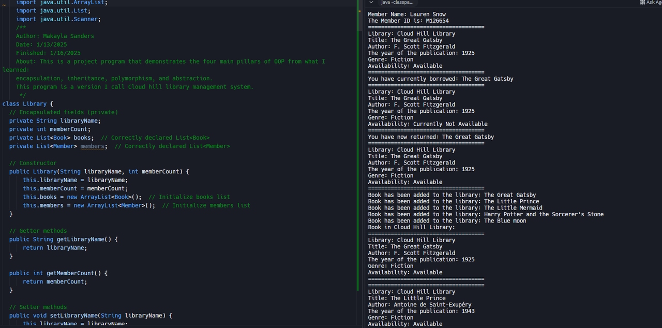The width and height of the screenshot is (662, 328).
Task: Click 'Availability: Currently Not Available' output line
Action: point(428,124)
